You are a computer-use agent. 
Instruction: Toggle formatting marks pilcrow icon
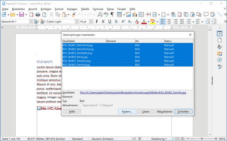112,14
